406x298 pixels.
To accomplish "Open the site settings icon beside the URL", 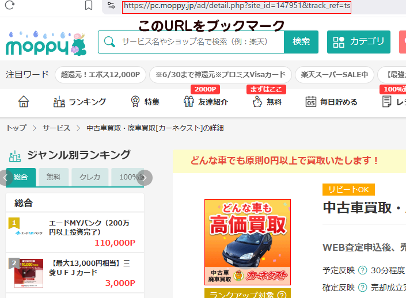I will click(x=111, y=5).
